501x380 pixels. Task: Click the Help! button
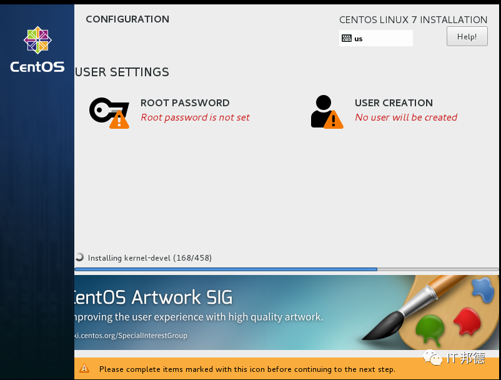[x=467, y=36]
